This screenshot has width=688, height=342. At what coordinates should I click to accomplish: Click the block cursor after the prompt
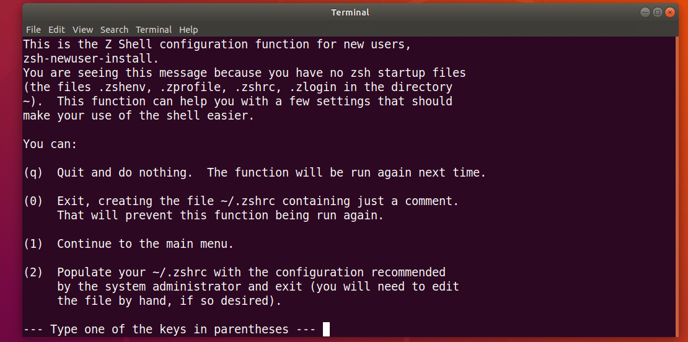pos(326,329)
